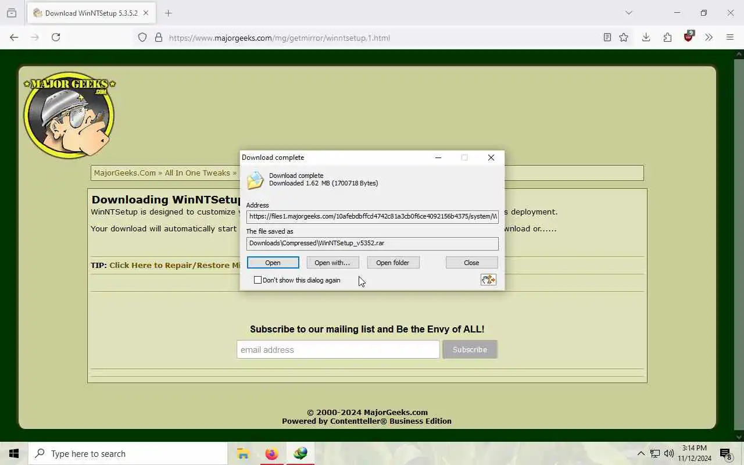The image size is (744, 465).
Task: Toggle reader view icon
Action: [607, 37]
